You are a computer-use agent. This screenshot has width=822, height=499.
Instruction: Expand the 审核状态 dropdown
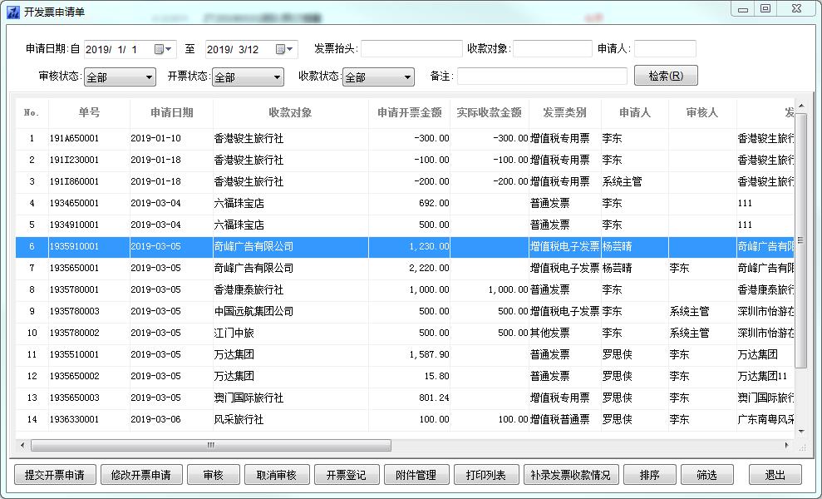click(150, 77)
